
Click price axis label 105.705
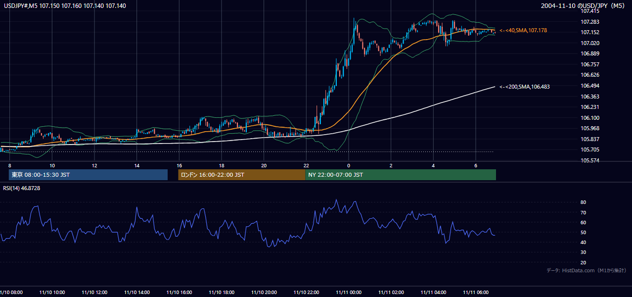click(591, 149)
